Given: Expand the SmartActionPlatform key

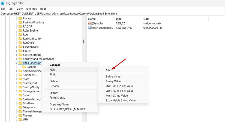Looking at the screenshot, I should click(x=17, y=71).
